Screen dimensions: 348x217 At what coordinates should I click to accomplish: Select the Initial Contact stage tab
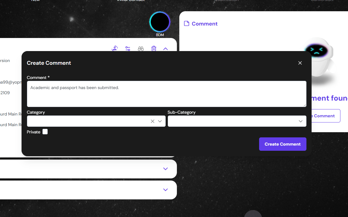pos(131,1)
